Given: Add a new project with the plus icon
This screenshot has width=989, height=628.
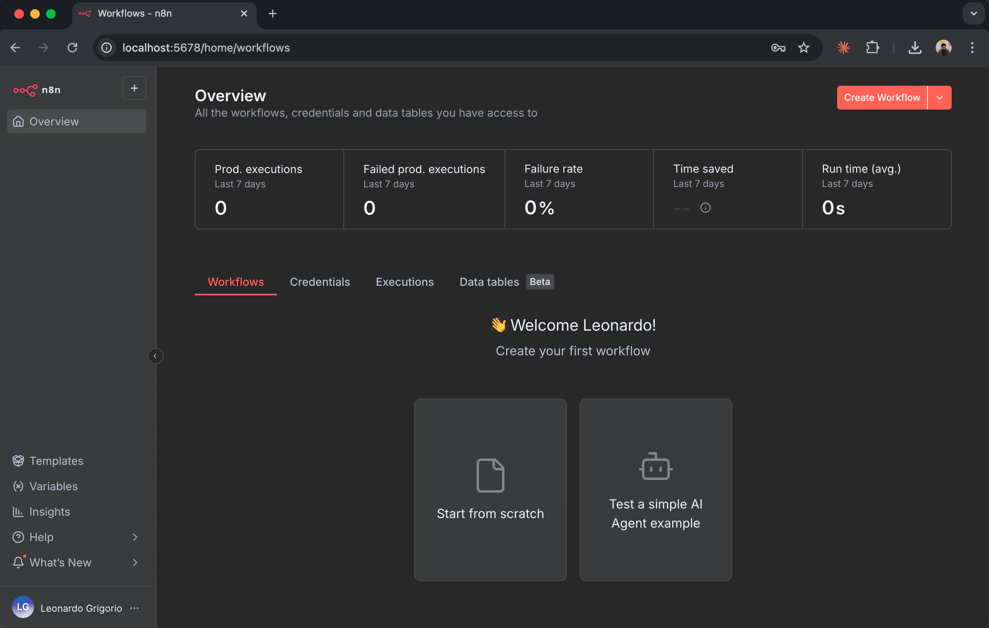Looking at the screenshot, I should point(134,88).
